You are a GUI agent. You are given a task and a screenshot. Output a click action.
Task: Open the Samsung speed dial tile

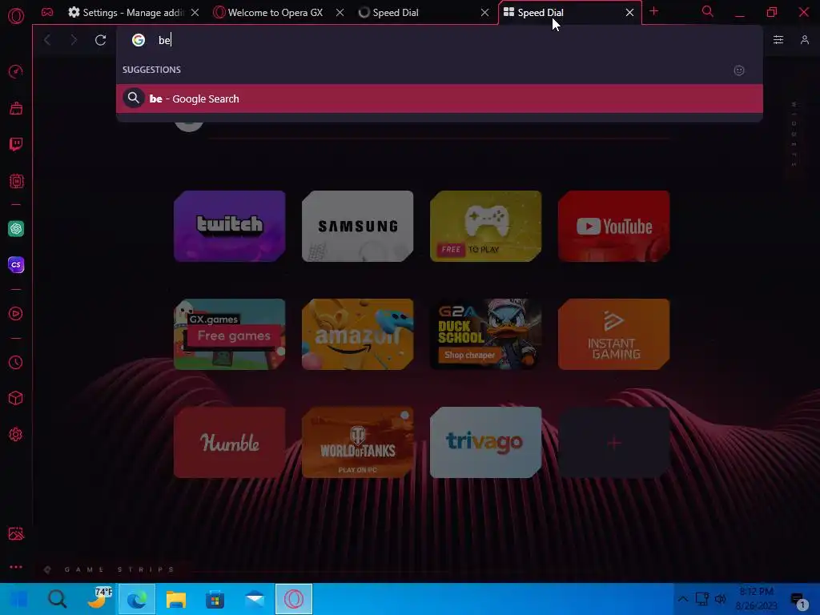(358, 226)
